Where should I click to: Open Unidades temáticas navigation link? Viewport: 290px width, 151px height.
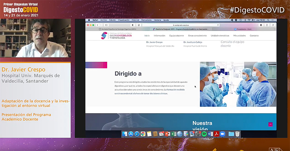click(220, 36)
